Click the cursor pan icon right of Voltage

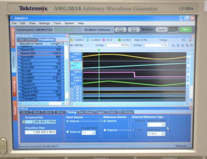pos(190,40)
